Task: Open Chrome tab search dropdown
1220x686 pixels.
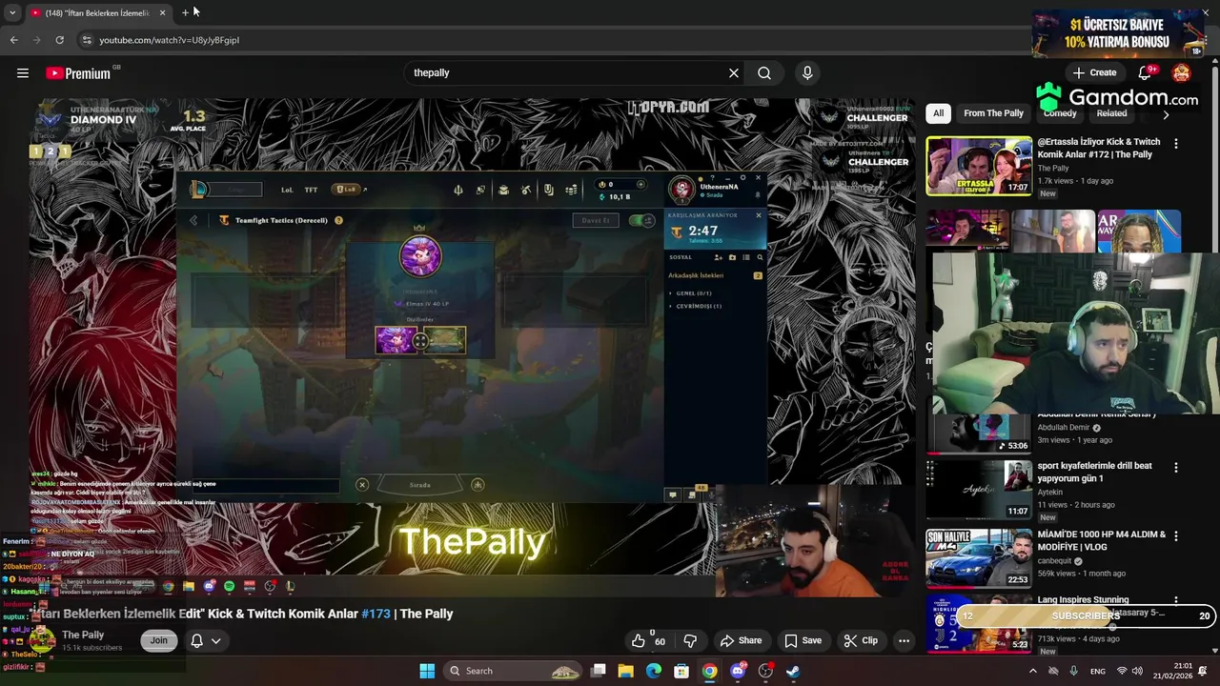Action: pyautogui.click(x=12, y=12)
